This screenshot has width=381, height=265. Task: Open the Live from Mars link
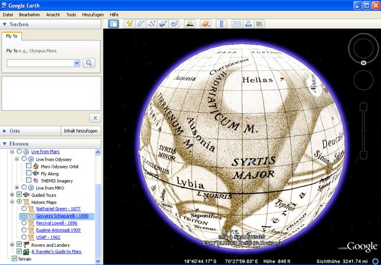click(45, 152)
